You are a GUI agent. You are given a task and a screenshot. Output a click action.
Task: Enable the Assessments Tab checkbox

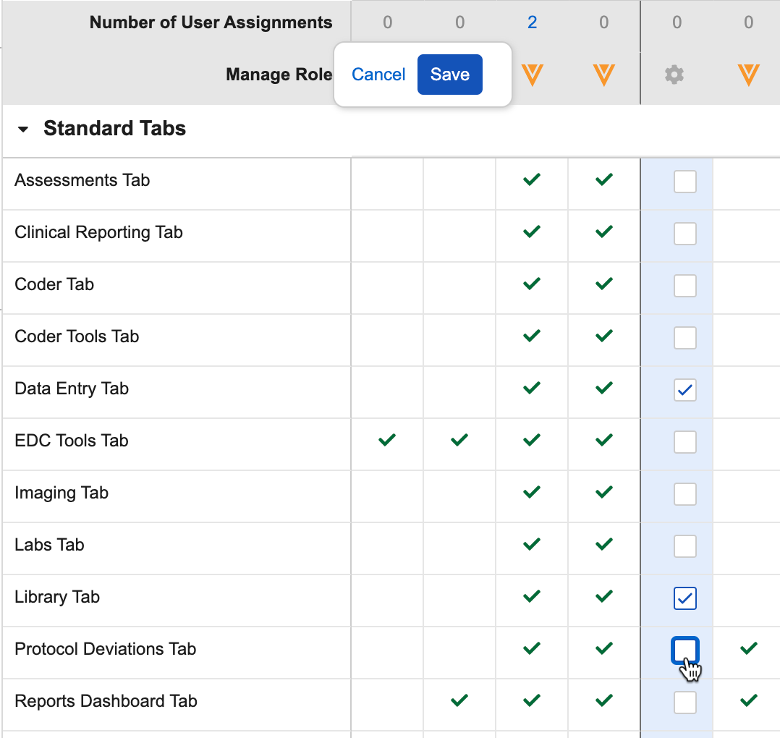tap(684, 182)
